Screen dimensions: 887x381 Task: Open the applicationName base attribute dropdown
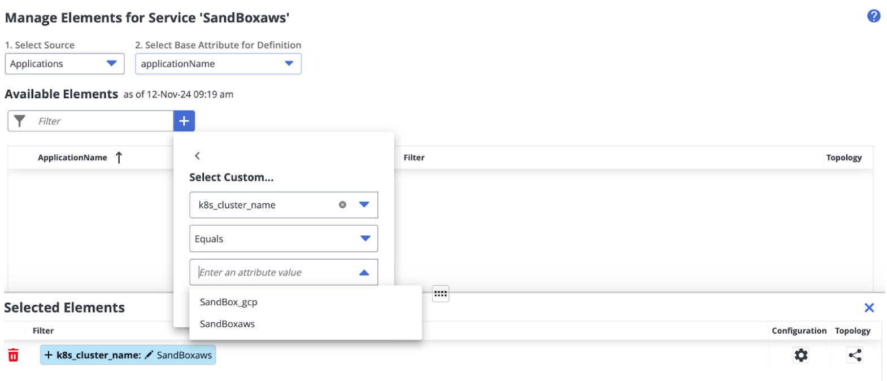click(x=218, y=64)
